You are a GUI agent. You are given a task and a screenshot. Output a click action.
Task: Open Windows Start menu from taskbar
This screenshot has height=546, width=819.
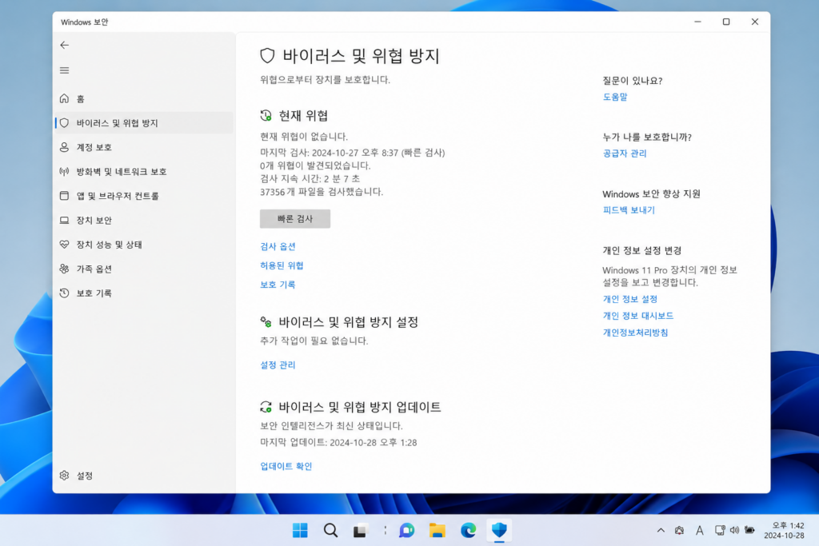click(x=300, y=530)
